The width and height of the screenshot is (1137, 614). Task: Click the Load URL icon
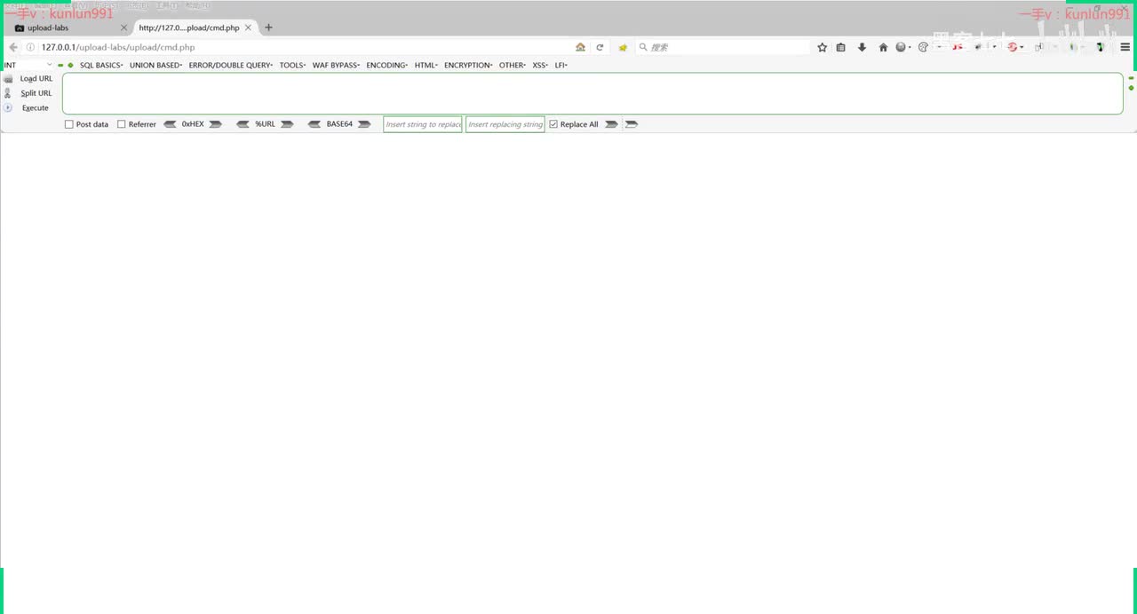(x=8, y=79)
